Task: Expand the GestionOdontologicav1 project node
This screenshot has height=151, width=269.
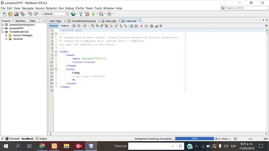Action: (x=3, y=25)
